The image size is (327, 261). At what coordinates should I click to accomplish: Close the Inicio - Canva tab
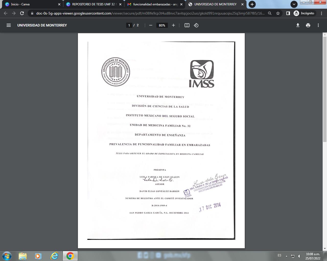click(x=59, y=4)
